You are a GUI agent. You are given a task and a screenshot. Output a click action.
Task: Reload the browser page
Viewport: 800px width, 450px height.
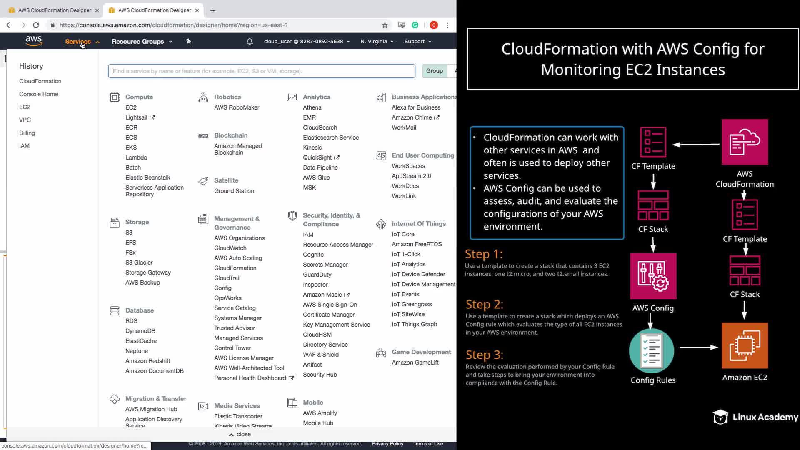point(36,25)
